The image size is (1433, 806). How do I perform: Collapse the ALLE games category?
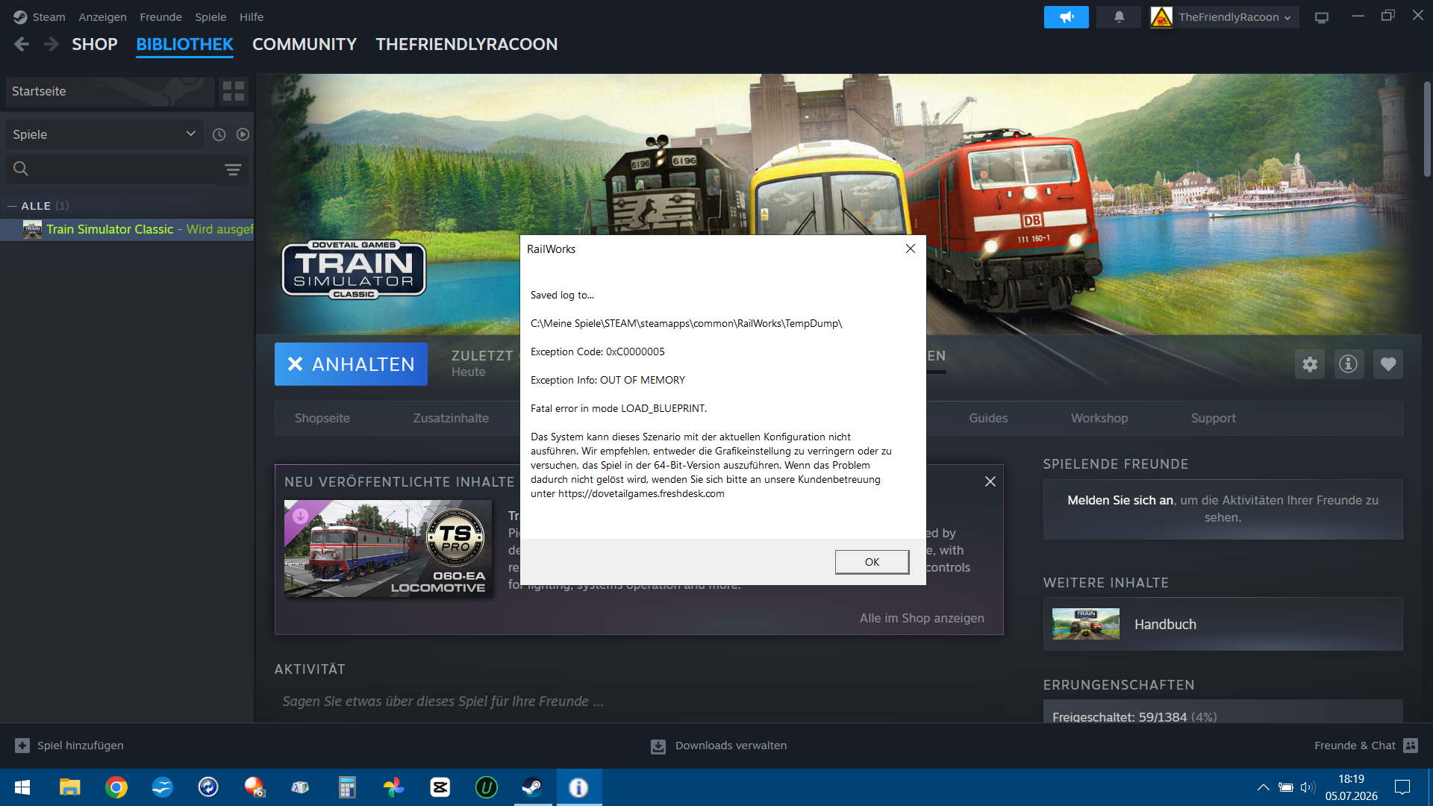[12, 206]
